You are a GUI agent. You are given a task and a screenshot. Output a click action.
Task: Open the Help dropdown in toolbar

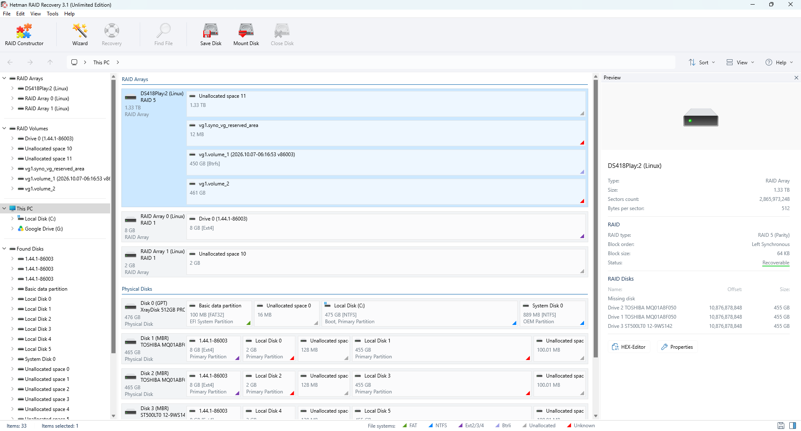(779, 62)
